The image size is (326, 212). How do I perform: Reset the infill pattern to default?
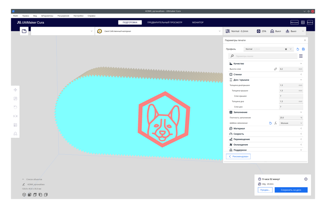point(271,123)
